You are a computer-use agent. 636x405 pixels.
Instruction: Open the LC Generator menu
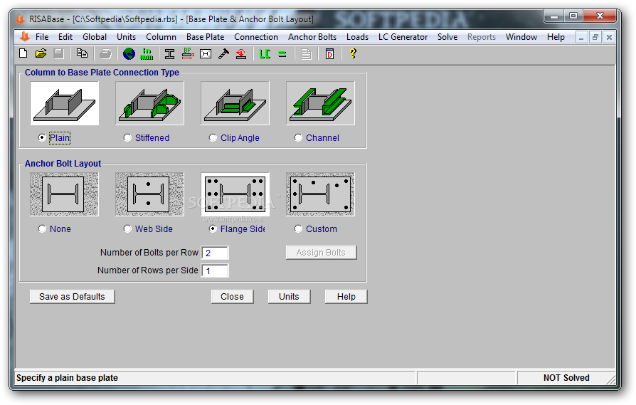pos(403,37)
